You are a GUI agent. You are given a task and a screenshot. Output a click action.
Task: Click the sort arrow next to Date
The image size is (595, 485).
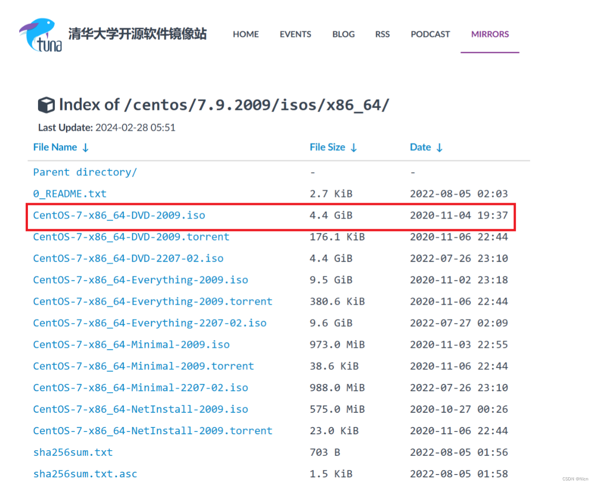point(439,147)
